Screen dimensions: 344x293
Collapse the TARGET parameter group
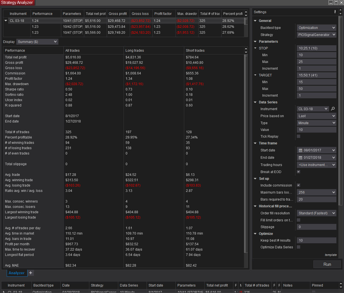[255, 75]
